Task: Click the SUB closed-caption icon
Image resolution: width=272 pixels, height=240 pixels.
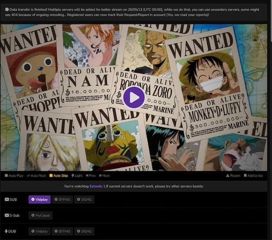Action: (7, 199)
